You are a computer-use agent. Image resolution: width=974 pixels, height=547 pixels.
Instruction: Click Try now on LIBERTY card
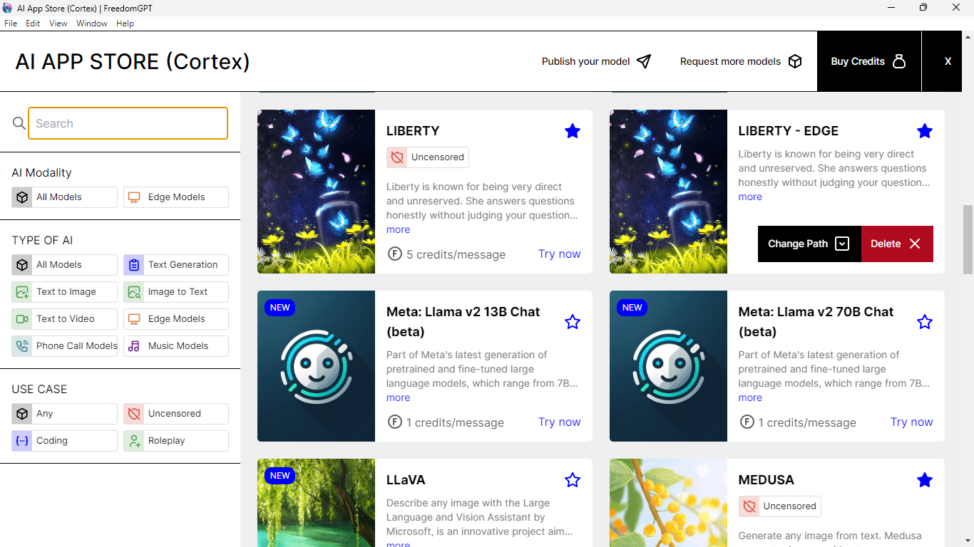pyautogui.click(x=560, y=254)
